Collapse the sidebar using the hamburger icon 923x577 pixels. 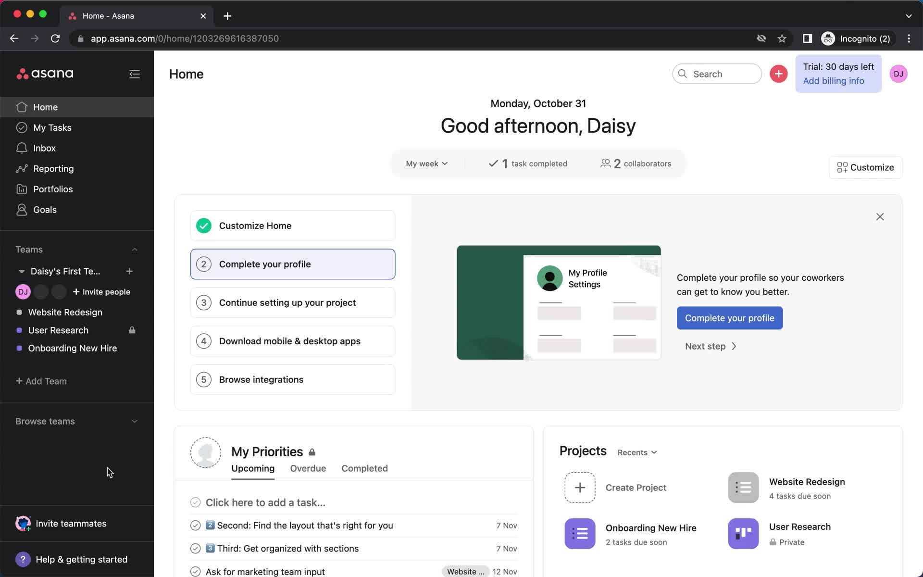click(135, 74)
